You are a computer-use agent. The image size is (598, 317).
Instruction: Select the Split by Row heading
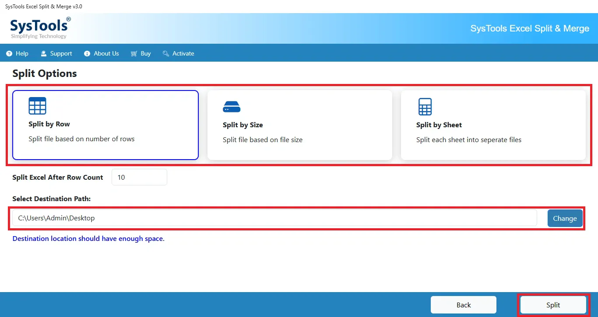(49, 124)
